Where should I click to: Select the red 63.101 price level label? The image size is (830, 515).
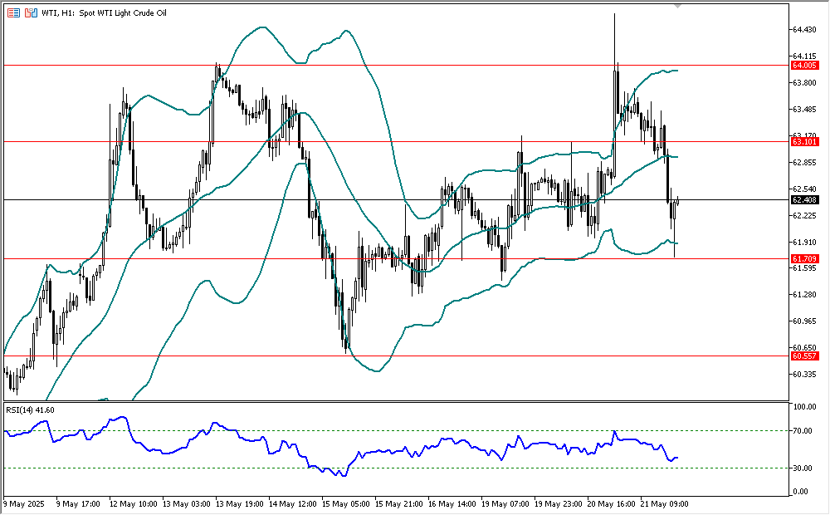pyautogui.click(x=804, y=142)
